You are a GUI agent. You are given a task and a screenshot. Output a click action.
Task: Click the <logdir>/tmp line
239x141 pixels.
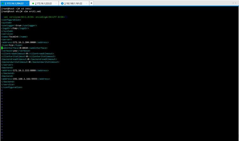pos(15,28)
